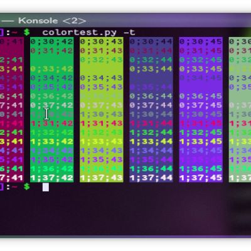
Task: Click the colortest.py -t command text
Action: click(88, 33)
